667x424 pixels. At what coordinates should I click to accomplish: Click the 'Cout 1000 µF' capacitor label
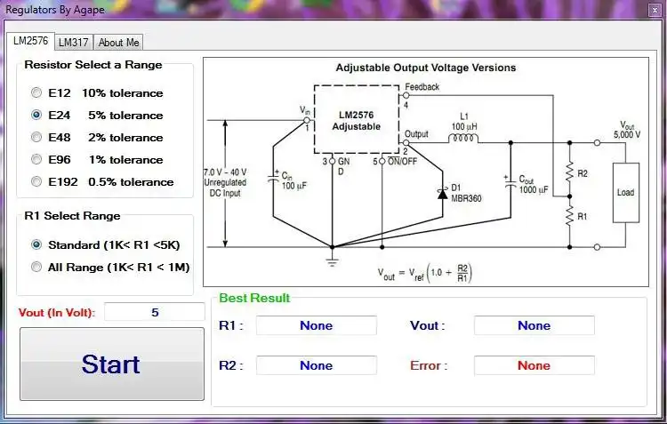tap(534, 185)
